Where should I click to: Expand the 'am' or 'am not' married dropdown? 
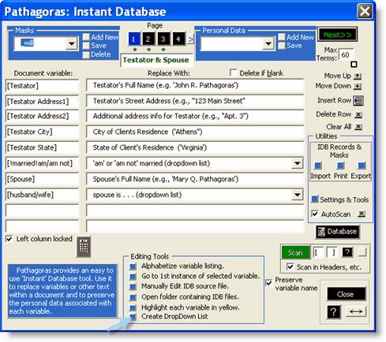point(297,163)
